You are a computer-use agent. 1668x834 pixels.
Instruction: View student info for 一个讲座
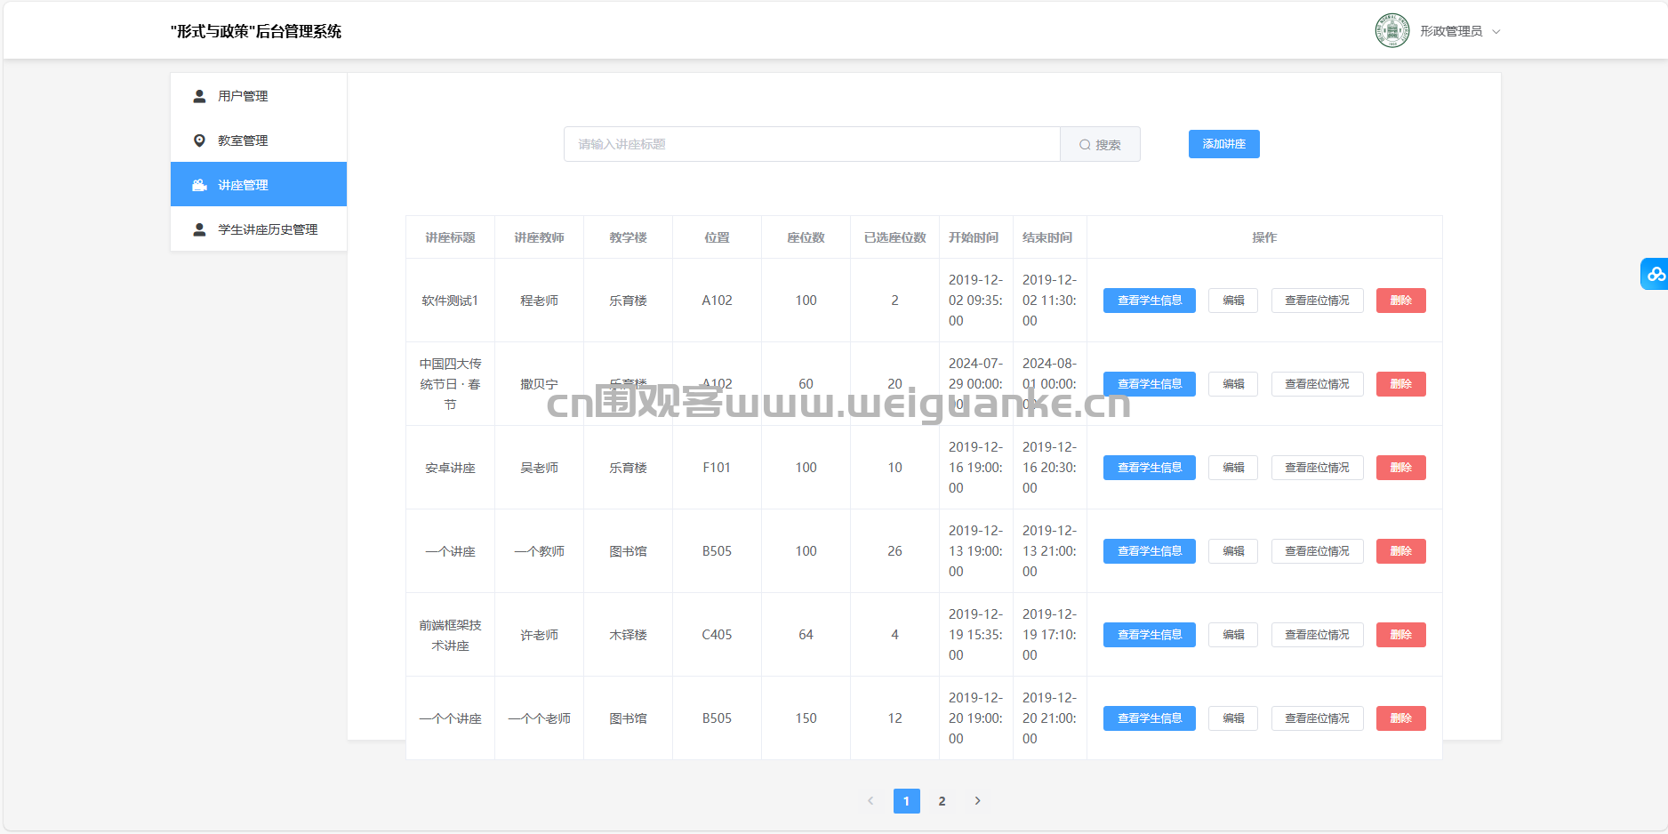[x=1150, y=551]
